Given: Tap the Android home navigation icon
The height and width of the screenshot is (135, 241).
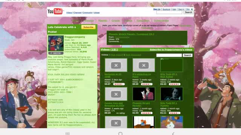Looking at the screenshot, I should [x=120, y=133].
